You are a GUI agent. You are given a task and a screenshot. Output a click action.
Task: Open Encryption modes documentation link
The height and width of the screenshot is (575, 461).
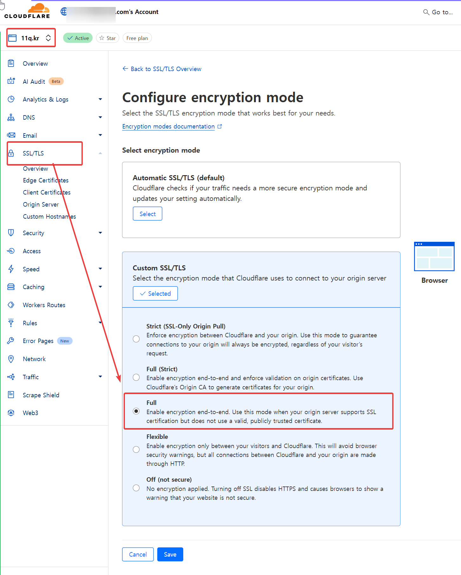(168, 126)
